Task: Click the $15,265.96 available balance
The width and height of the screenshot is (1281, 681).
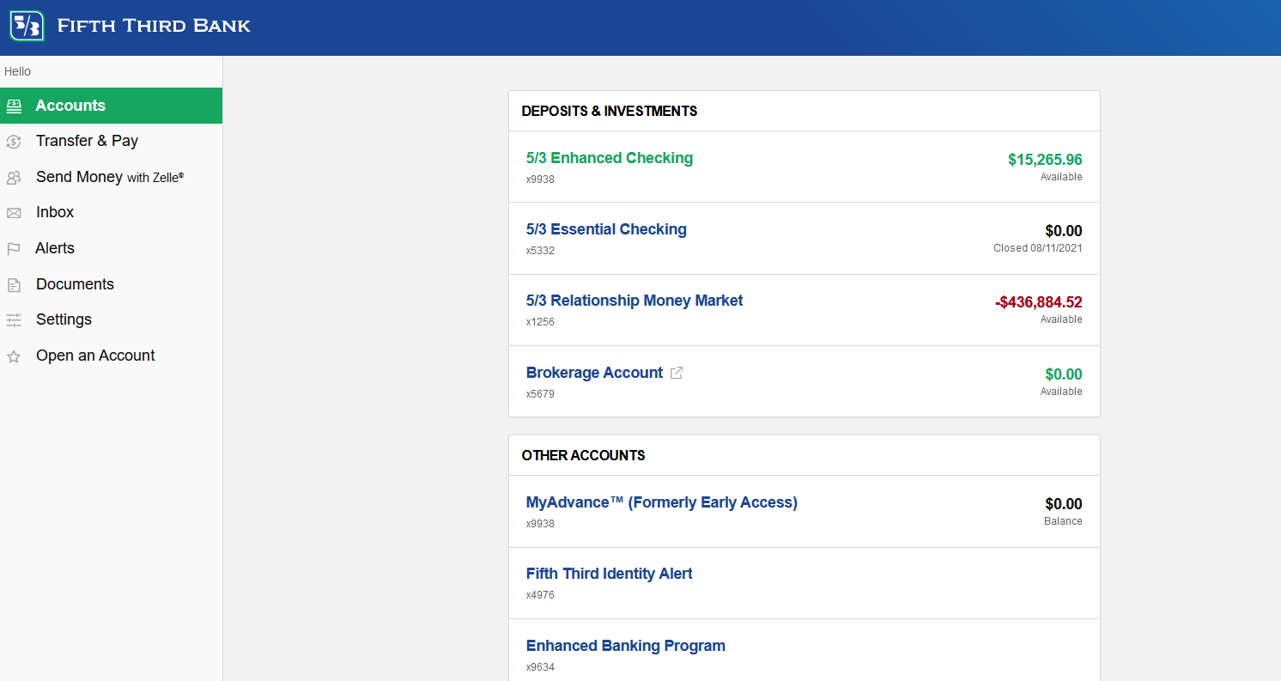Action: click(x=1045, y=160)
